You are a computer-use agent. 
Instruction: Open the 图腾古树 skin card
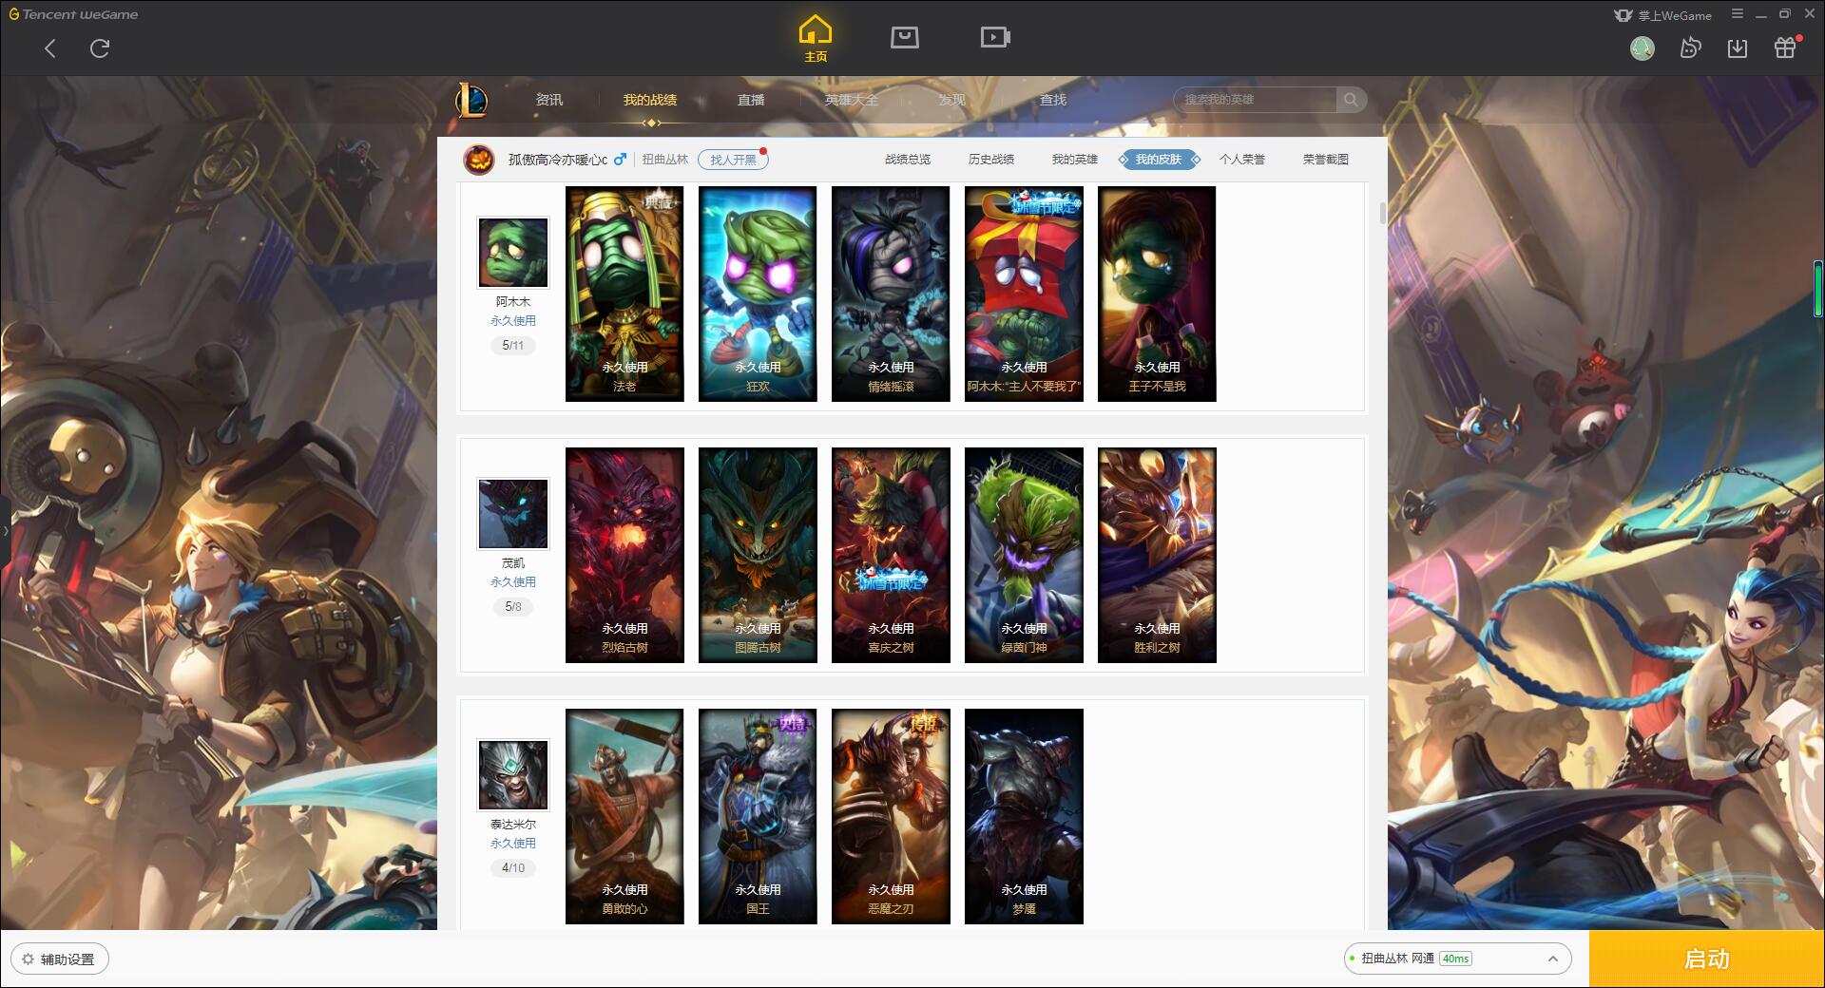tap(758, 555)
